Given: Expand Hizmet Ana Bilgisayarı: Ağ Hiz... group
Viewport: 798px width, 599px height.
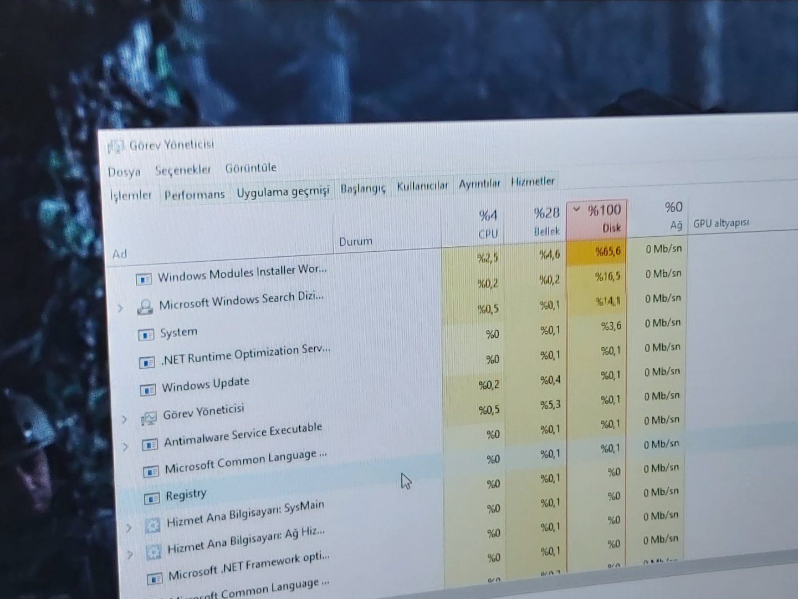Looking at the screenshot, I should click(130, 554).
